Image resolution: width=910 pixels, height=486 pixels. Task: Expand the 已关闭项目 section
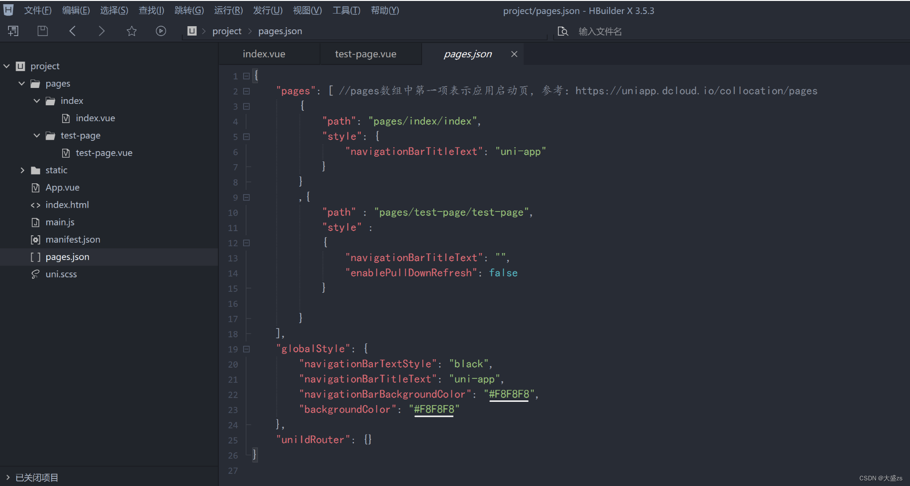(x=8, y=477)
